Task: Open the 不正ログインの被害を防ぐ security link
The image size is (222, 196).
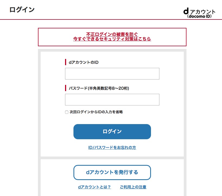Action: (112, 34)
